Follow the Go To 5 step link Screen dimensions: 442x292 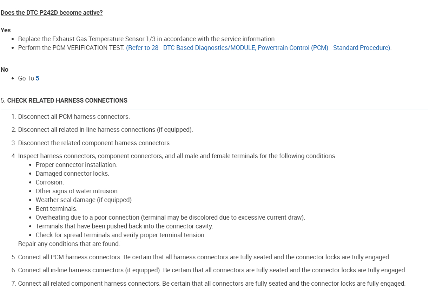click(x=37, y=78)
